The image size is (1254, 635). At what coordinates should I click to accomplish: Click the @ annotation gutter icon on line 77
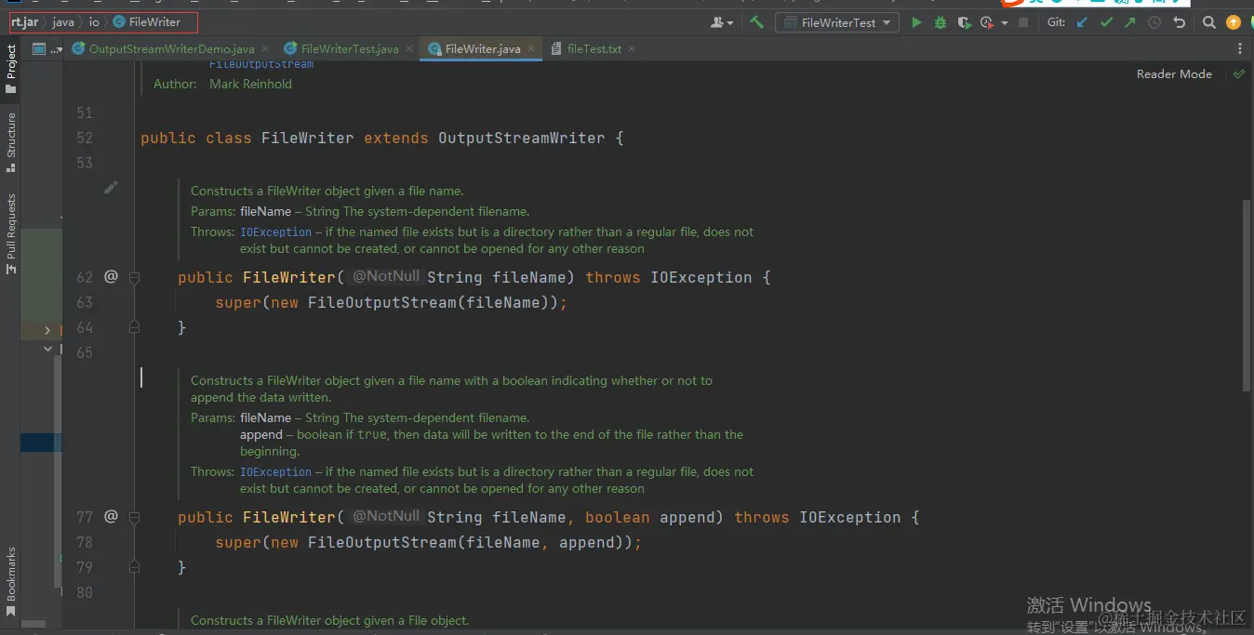[x=111, y=516]
